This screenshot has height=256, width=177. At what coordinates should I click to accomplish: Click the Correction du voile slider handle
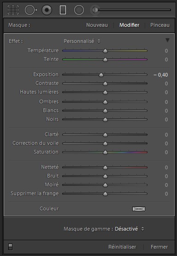(106, 143)
